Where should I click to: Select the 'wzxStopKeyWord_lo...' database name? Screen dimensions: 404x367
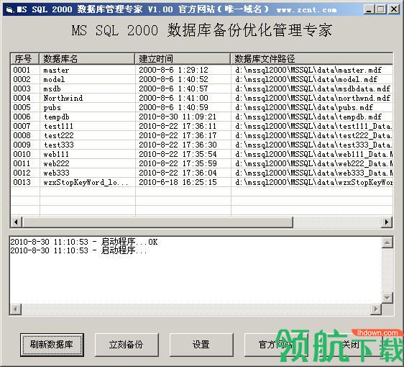[86, 182]
